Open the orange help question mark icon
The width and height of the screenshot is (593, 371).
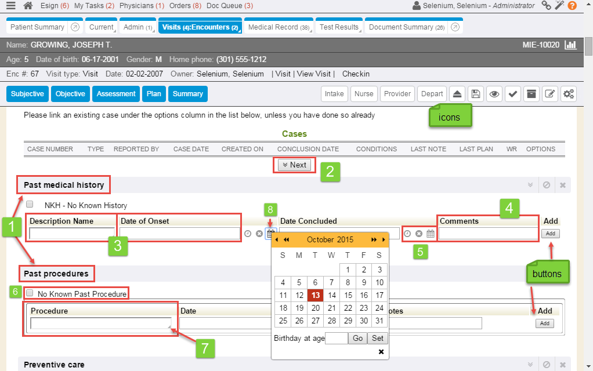572,6
